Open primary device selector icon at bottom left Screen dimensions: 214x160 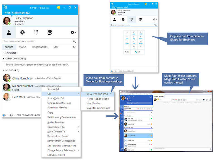pyautogui.click(x=4, y=115)
